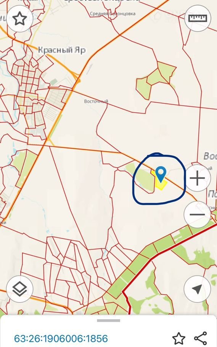Image resolution: width=217 pixels, height=347 pixels.
Task: Tap the Красный Яр town label
Action: coord(62,50)
